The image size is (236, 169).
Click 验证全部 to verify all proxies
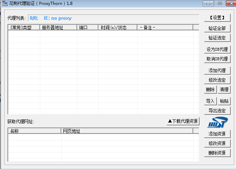coord(217,28)
